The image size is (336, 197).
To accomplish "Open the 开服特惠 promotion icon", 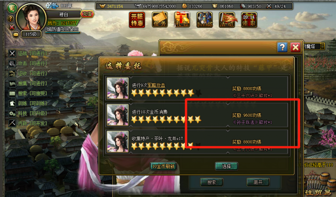I will pos(137,20).
